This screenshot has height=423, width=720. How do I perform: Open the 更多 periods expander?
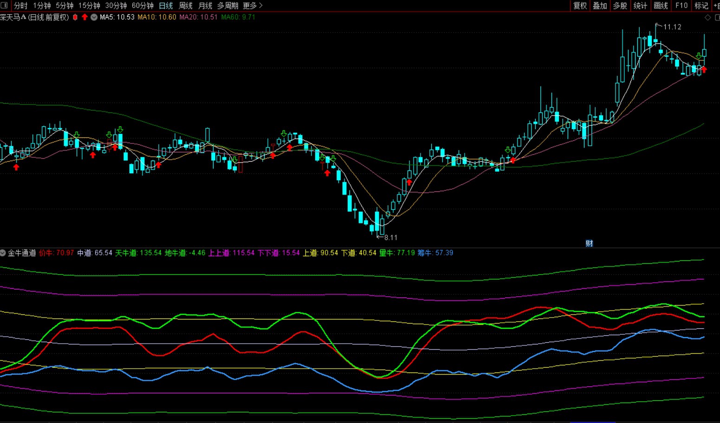tap(253, 6)
